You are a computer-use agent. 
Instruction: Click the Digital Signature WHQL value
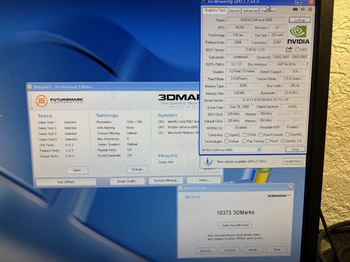click(x=293, y=106)
